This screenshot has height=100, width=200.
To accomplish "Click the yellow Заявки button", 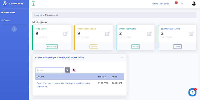I will coord(94,47).
